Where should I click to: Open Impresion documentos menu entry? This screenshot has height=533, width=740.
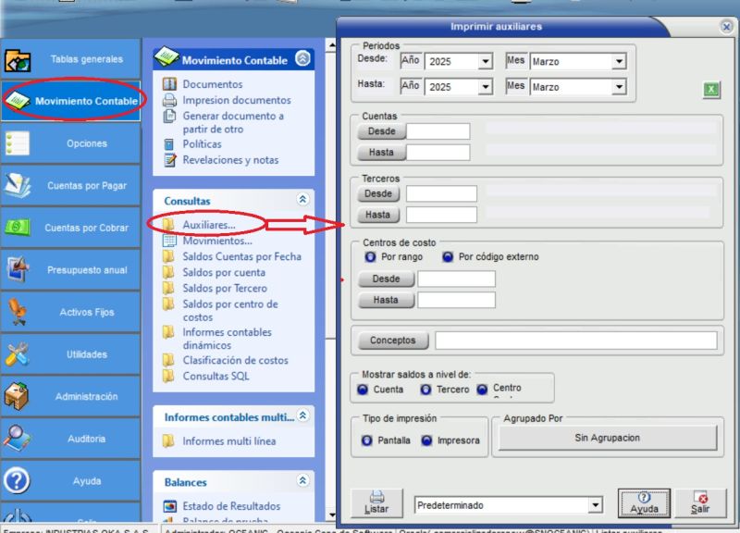[x=236, y=100]
